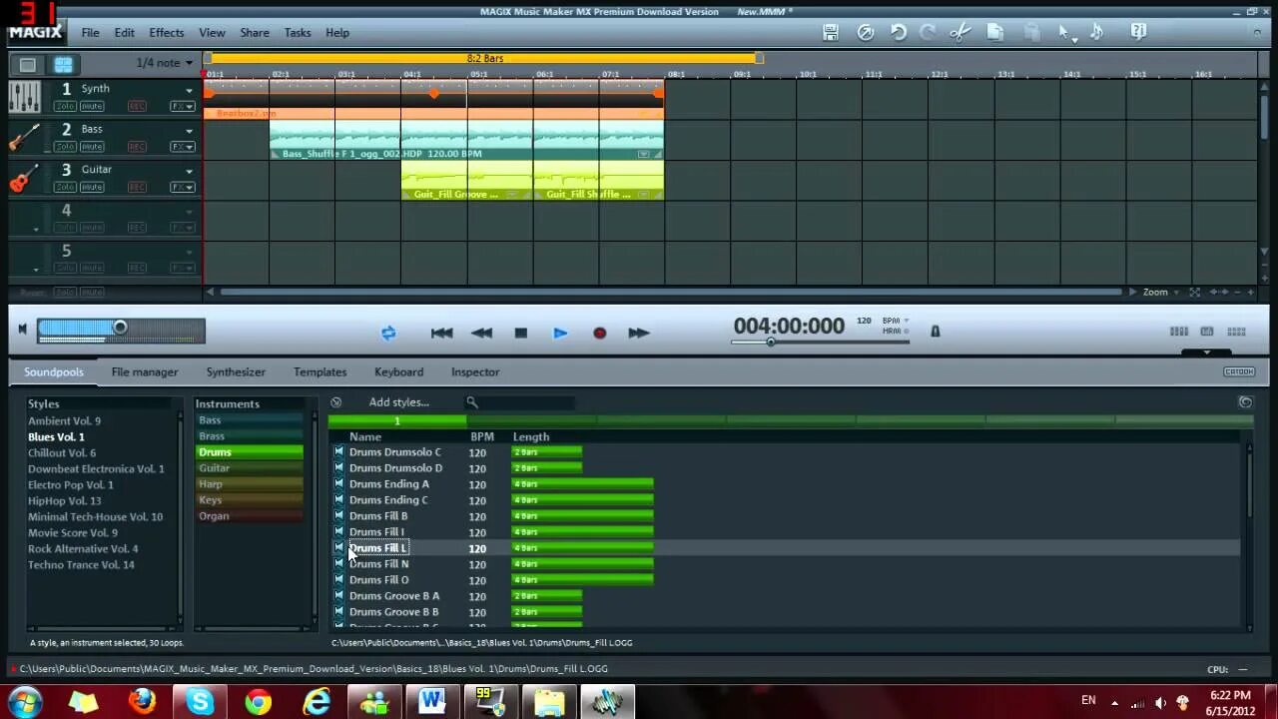Toggle Solo on the Guitar track

click(65, 187)
